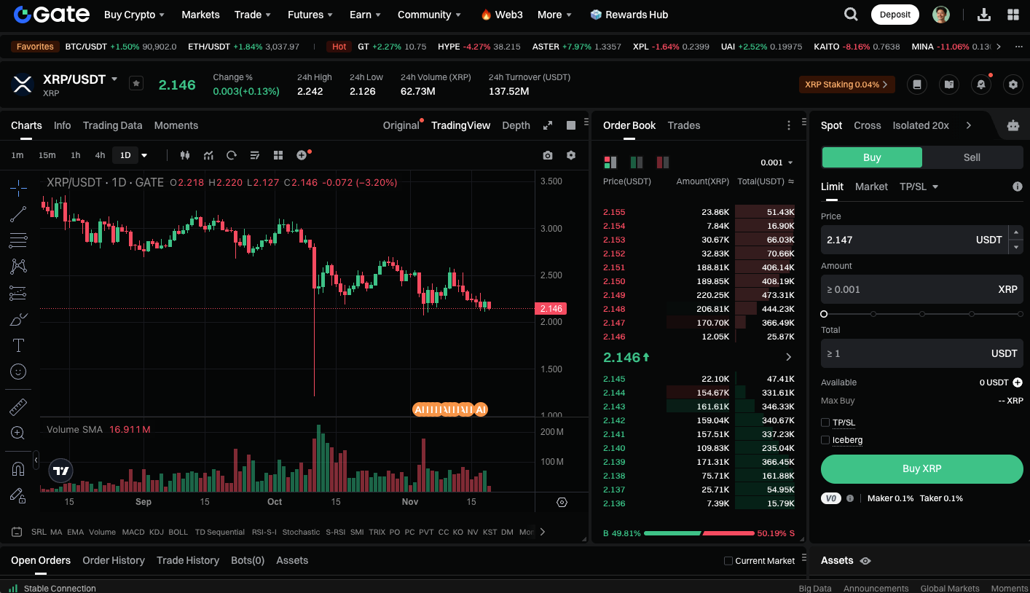Expand the XRP/USDT pair selector arrow

point(114,79)
